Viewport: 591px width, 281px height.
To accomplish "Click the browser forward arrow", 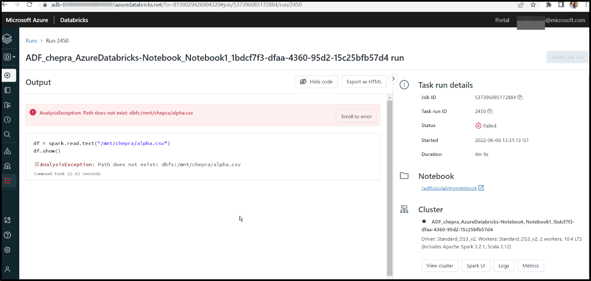I will pyautogui.click(x=17, y=5).
